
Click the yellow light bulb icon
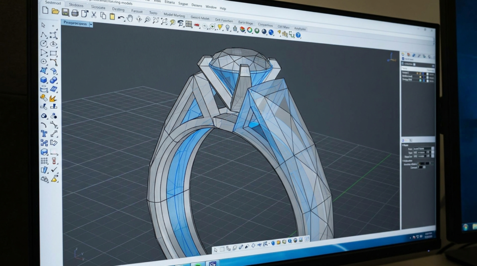(220, 27)
